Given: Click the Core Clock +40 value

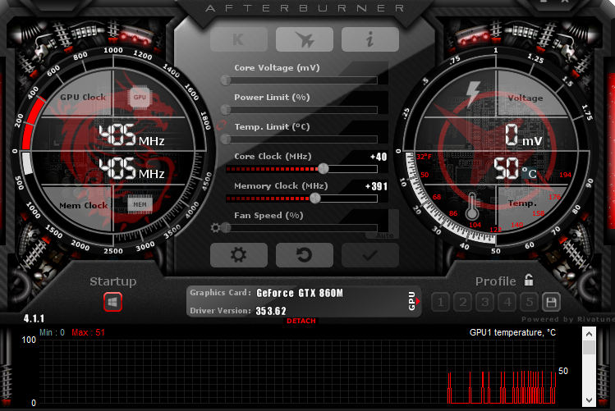Looking at the screenshot, I should point(379,157).
